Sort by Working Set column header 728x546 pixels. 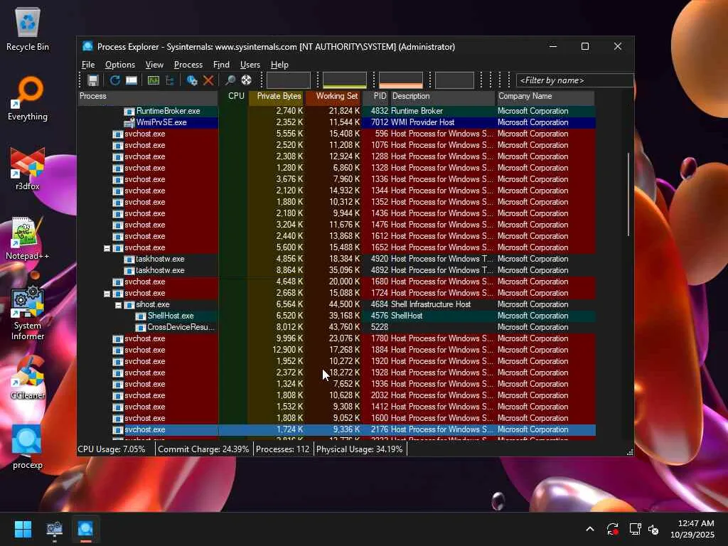pyautogui.click(x=333, y=96)
